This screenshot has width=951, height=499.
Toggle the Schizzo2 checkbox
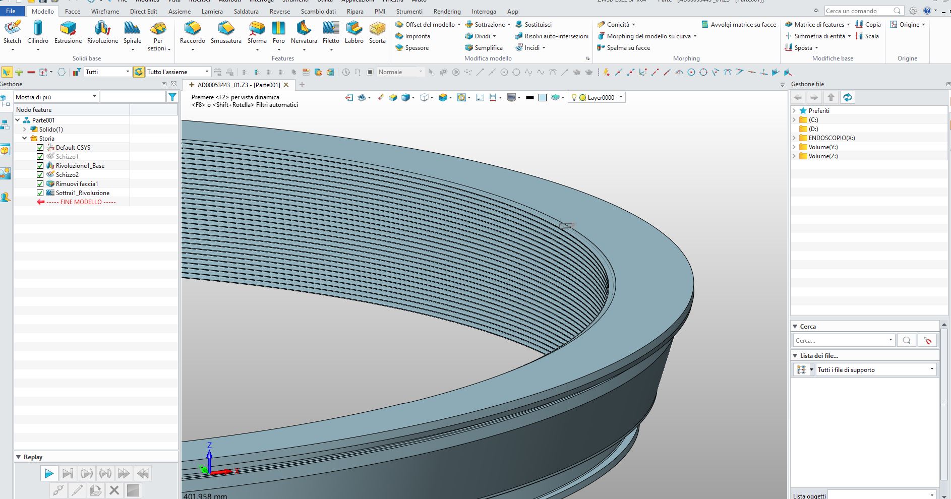coord(40,175)
